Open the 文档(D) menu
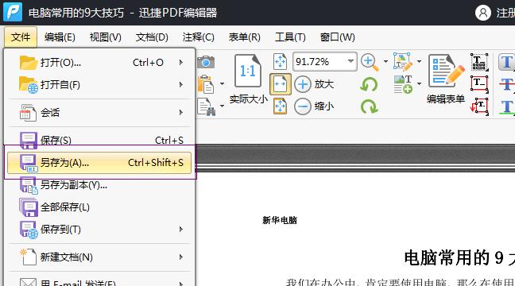Screen dimensions: 515x286 pos(152,37)
